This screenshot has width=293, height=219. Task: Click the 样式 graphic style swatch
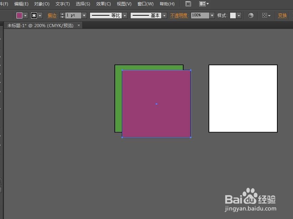tap(233, 16)
